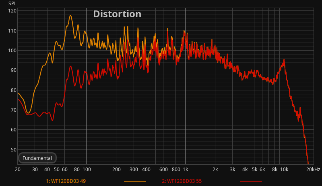Click the 120 value on SPL axis
Image resolution: width=322 pixels, height=186 pixels.
click(12, 11)
